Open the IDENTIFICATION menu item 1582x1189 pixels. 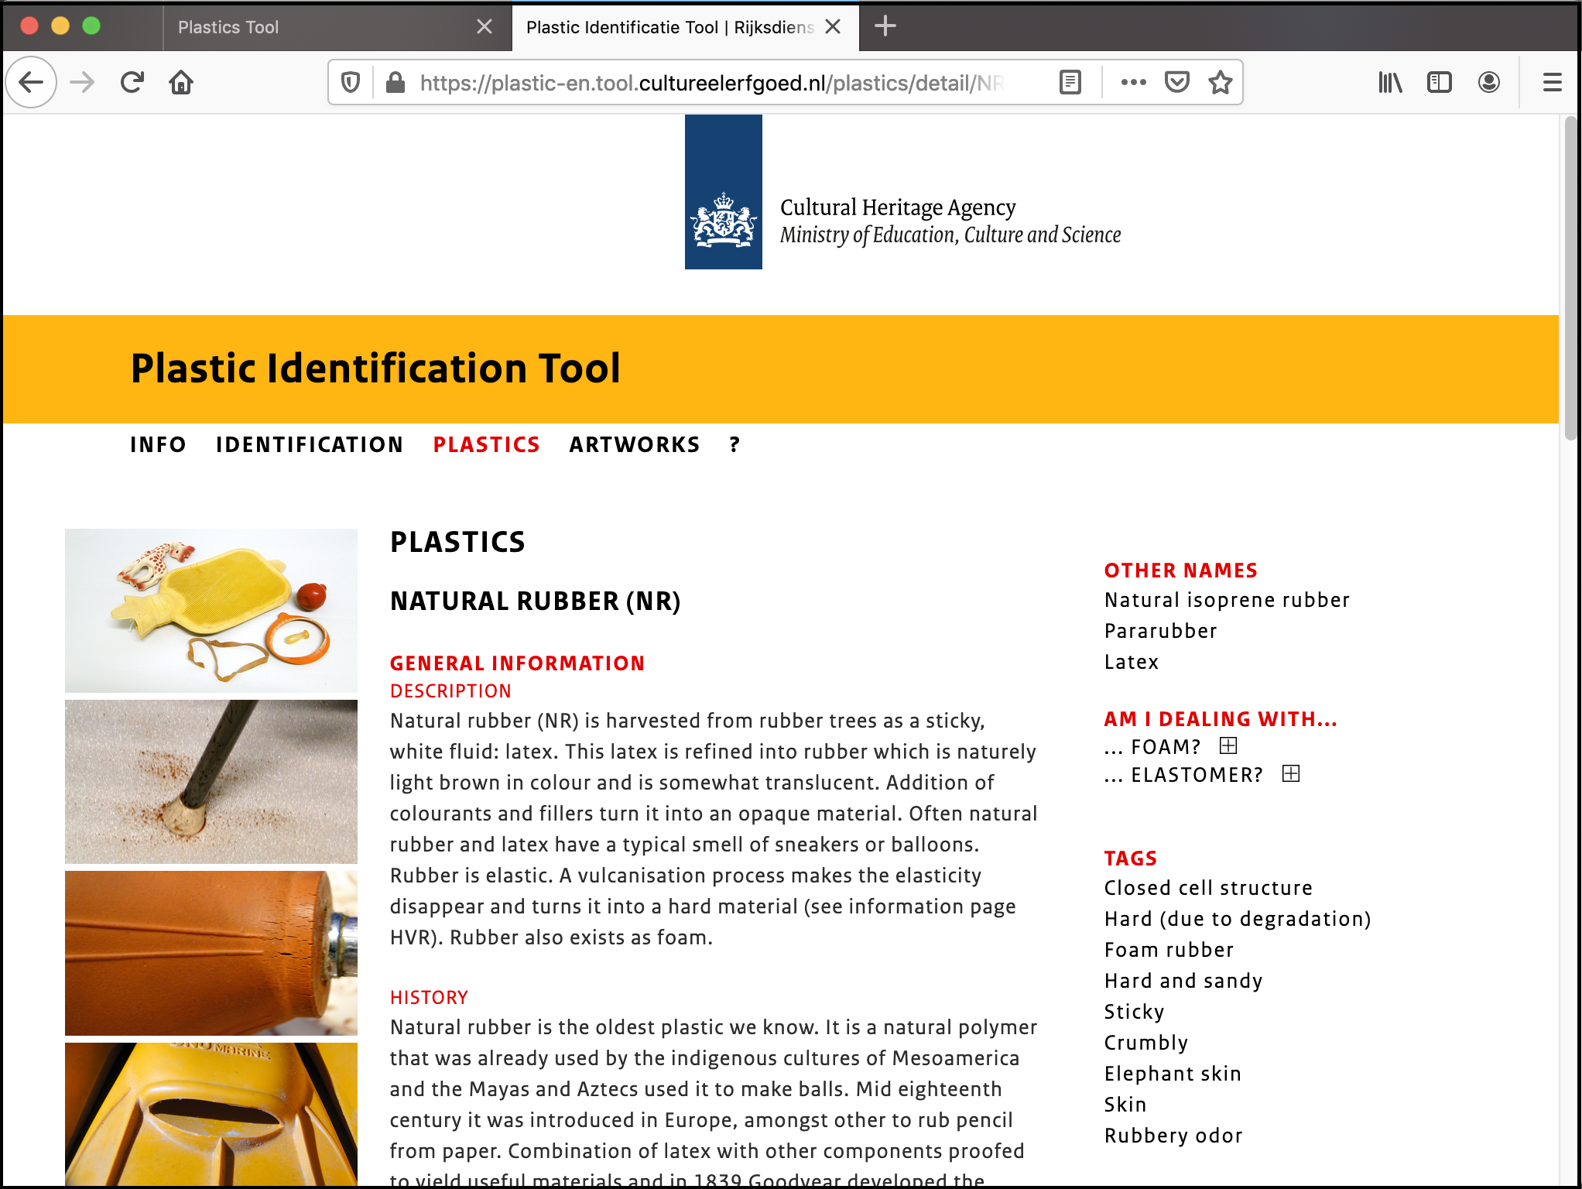tap(310, 444)
